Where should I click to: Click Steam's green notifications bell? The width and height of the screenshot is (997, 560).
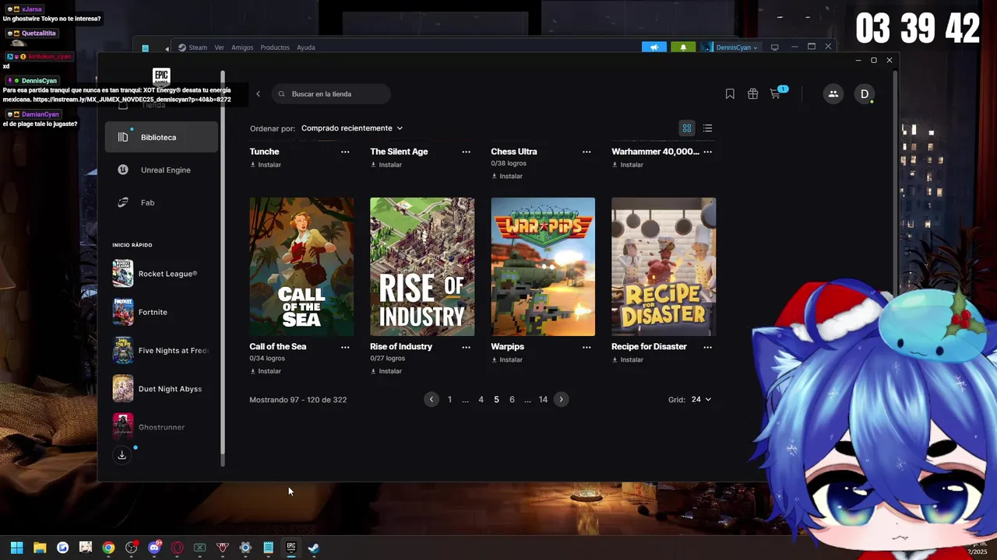[x=683, y=47]
